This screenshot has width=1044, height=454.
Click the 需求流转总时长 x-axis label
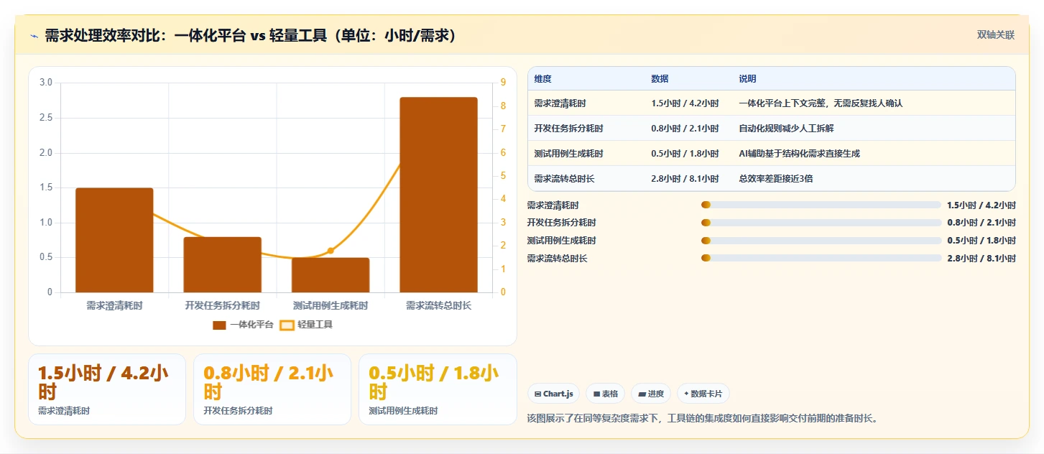coord(438,306)
